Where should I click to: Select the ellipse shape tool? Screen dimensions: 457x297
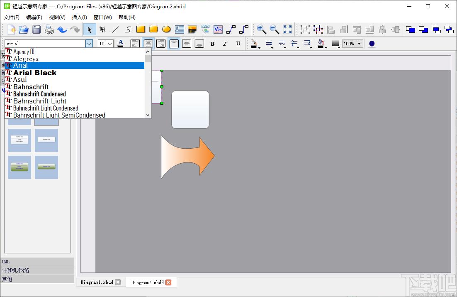(166, 29)
